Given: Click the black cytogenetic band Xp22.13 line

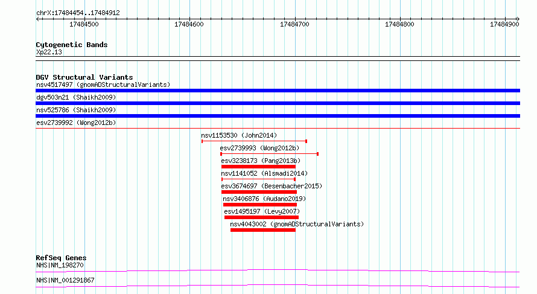Looking at the screenshot, I should coord(278,59).
